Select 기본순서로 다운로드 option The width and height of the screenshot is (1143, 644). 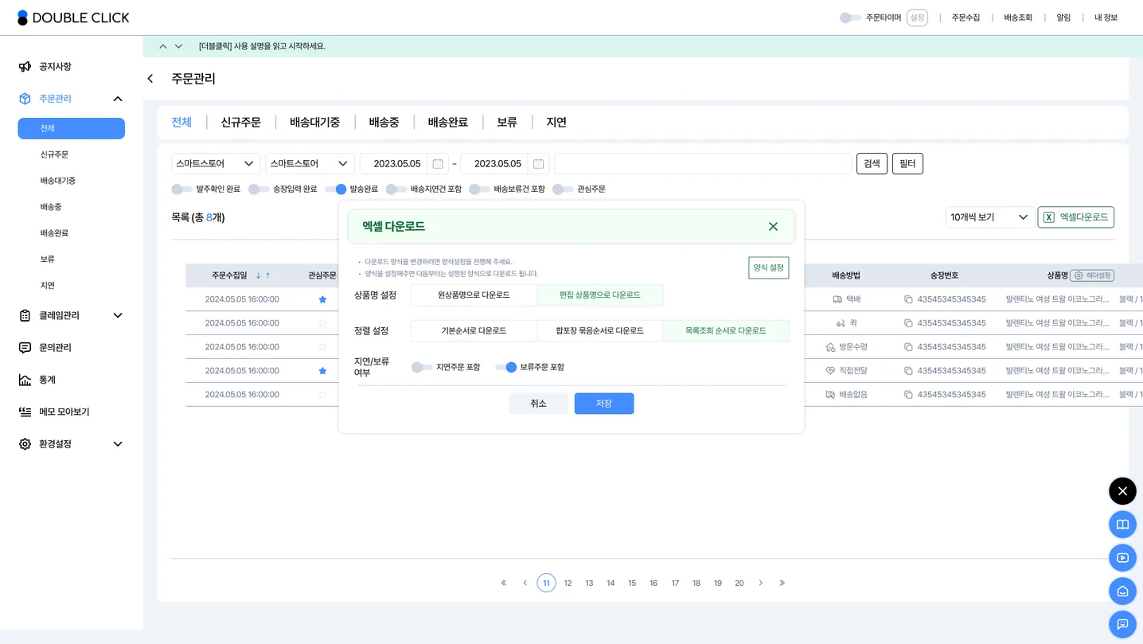pos(474,331)
